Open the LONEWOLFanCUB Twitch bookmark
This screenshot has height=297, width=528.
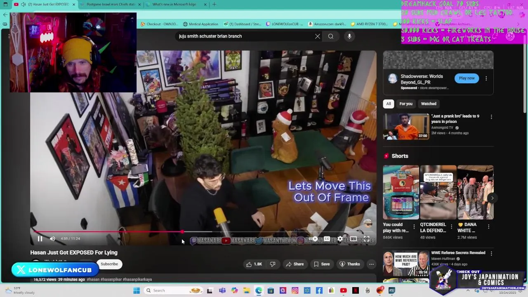[285, 24]
